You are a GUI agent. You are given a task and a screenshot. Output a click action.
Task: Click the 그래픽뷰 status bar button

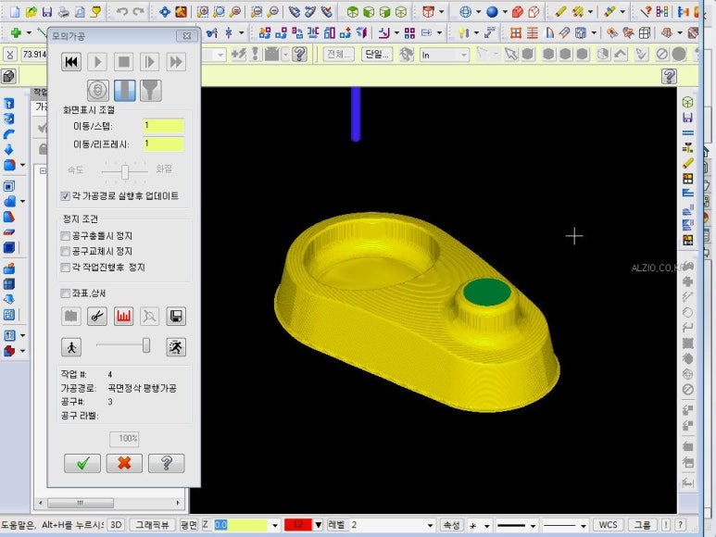[152, 525]
